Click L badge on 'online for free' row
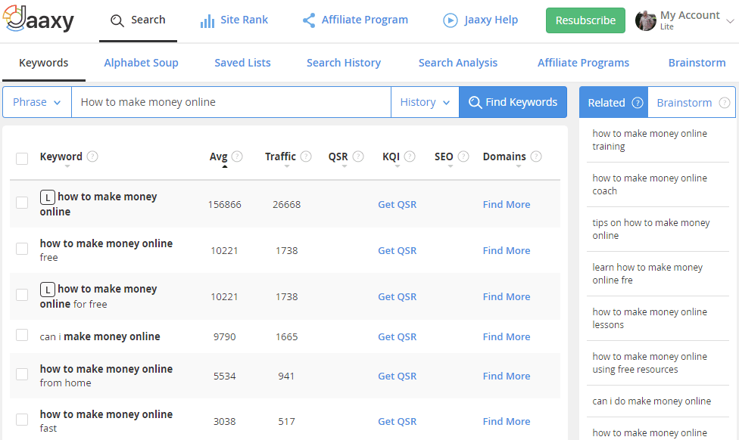The image size is (739, 440). (x=47, y=290)
